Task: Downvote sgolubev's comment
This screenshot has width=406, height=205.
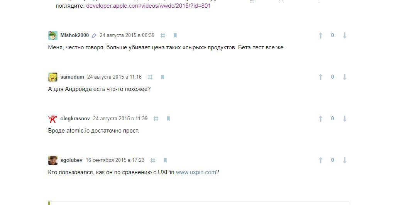Action: 345,160
